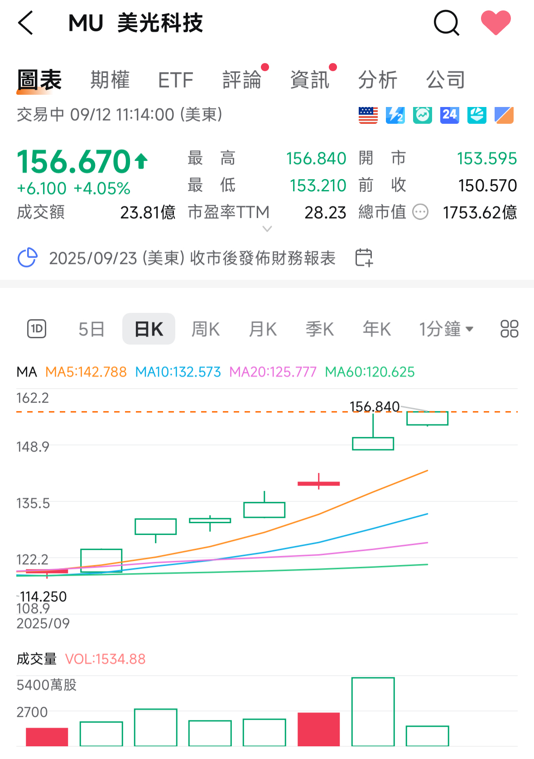
Task: Tap the tallest green volume bar
Action: (x=373, y=711)
